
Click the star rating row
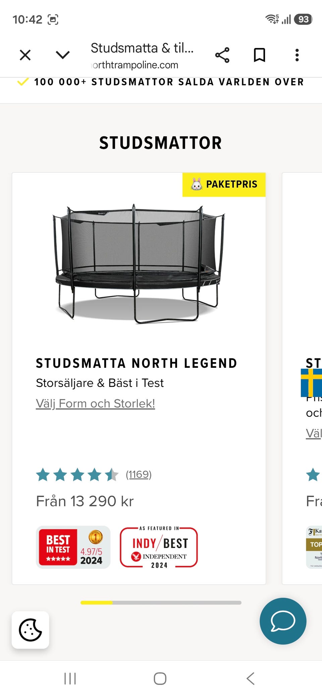pyautogui.click(x=77, y=475)
